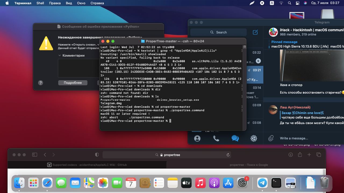Reload page in Safari address bar
This screenshot has height=193, width=344.
[x=228, y=155]
